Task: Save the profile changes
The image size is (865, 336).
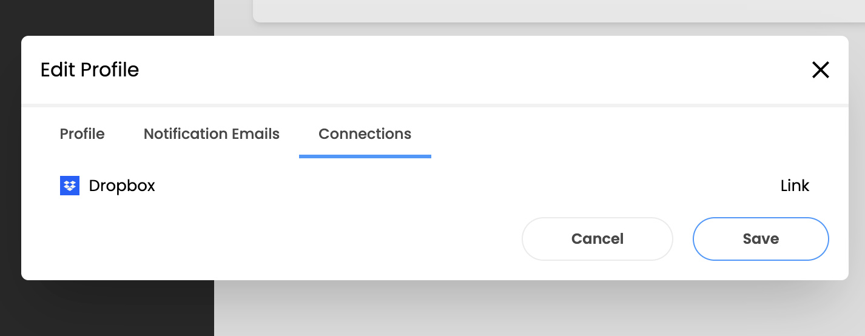Action: (x=761, y=239)
